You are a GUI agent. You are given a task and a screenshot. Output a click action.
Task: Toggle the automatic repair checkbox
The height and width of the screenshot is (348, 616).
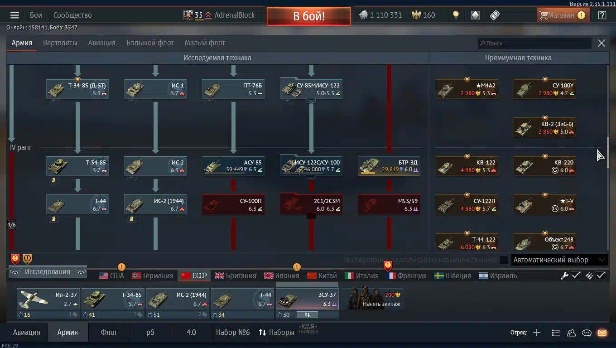click(576, 275)
